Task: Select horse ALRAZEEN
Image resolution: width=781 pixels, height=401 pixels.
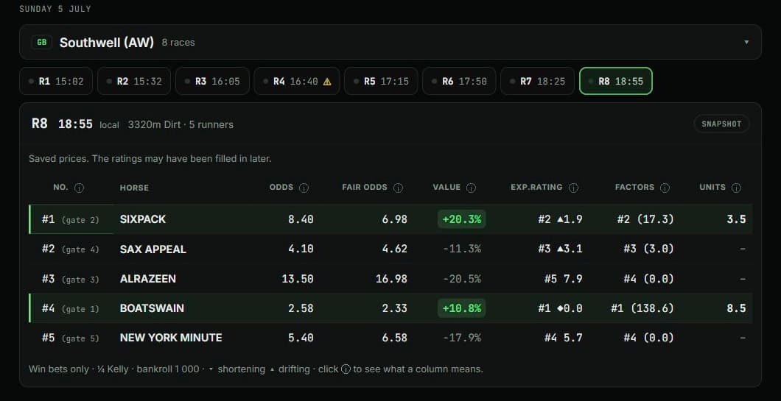Action: [147, 279]
